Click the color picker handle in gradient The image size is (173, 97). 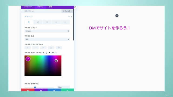[x=56, y=61]
